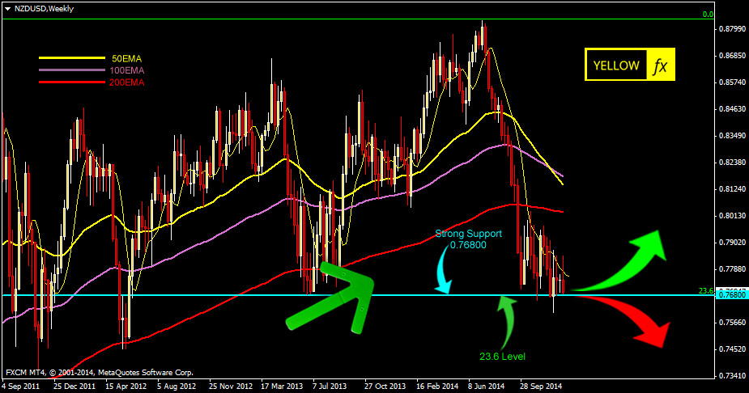Click the 0.83490 price axis label

pyautogui.click(x=732, y=136)
